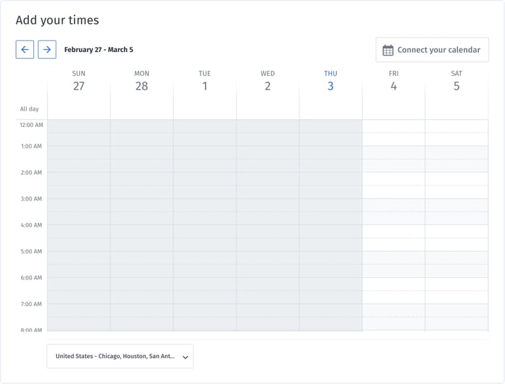505x384 pixels.
Task: Add 1:00 AM slot on Saturday
Action: pyautogui.click(x=457, y=159)
